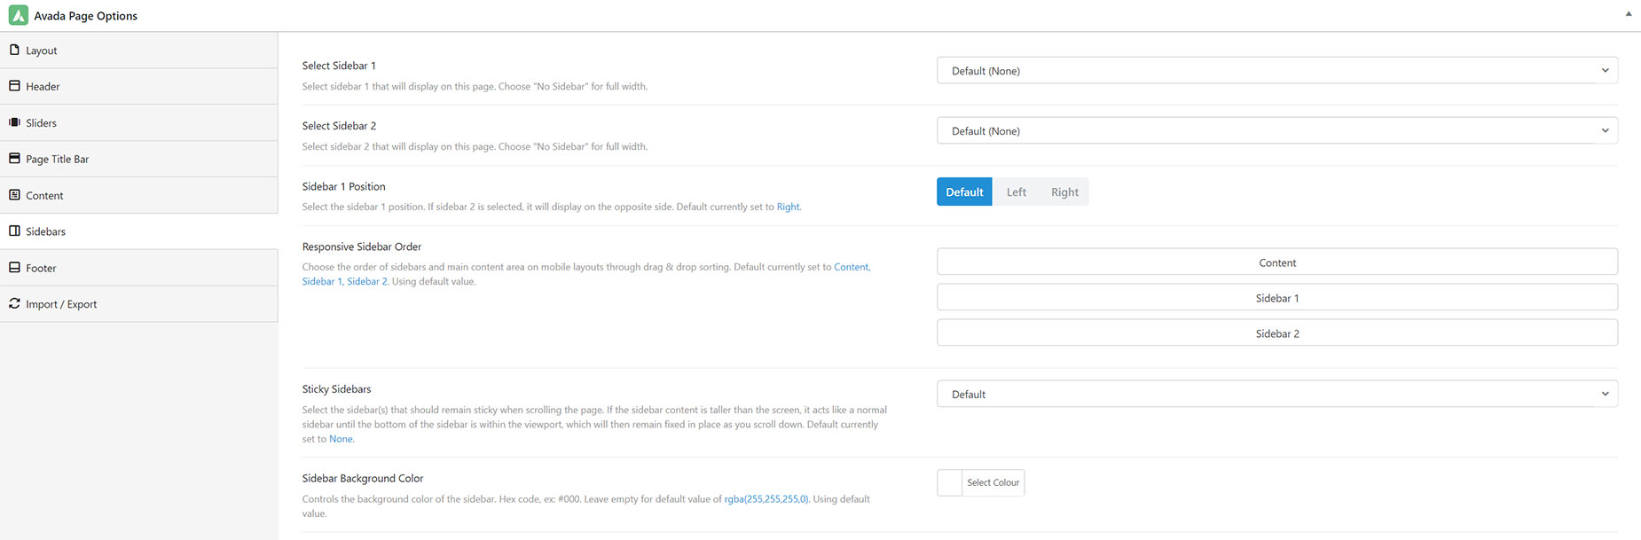Open the Header tab
Screen dimensions: 1641x540
(x=138, y=86)
